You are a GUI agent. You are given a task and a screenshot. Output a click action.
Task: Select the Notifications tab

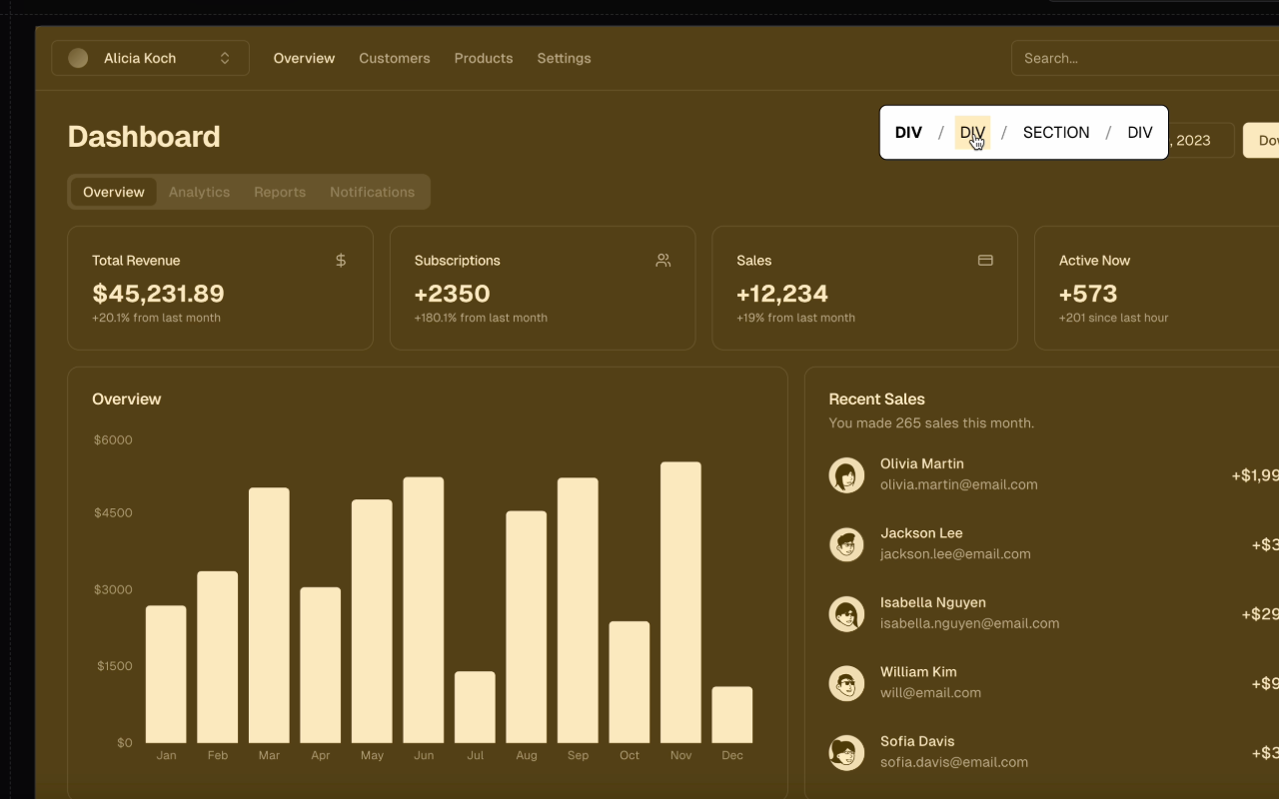(372, 192)
